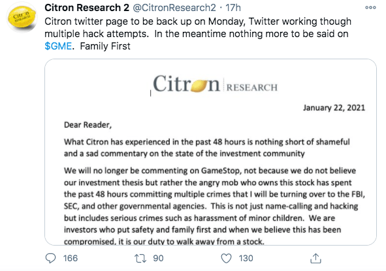Click the reply speech bubble icon
Image resolution: width=386 pixels, height=271 pixels.
point(51,258)
